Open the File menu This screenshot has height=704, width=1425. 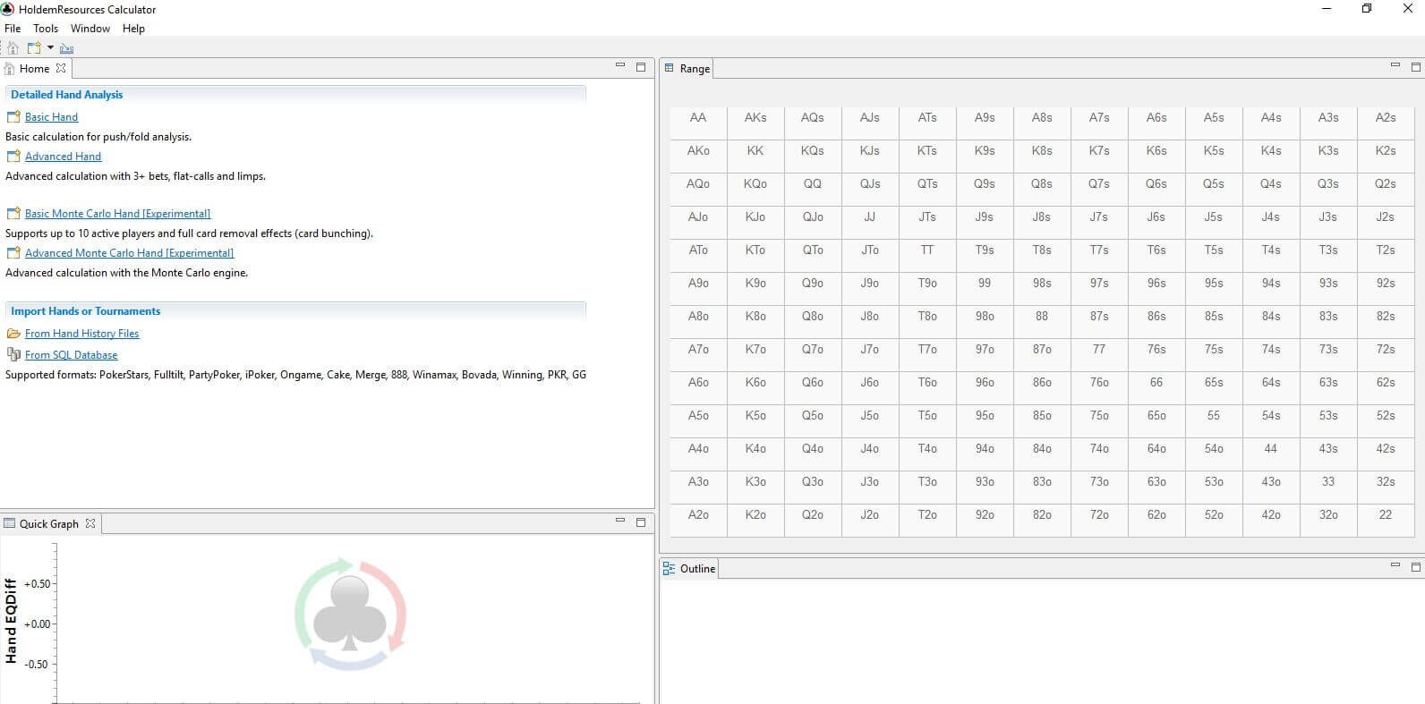coord(13,29)
